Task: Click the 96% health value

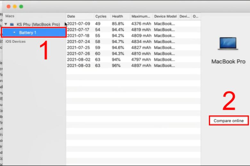Action: tap(116, 65)
